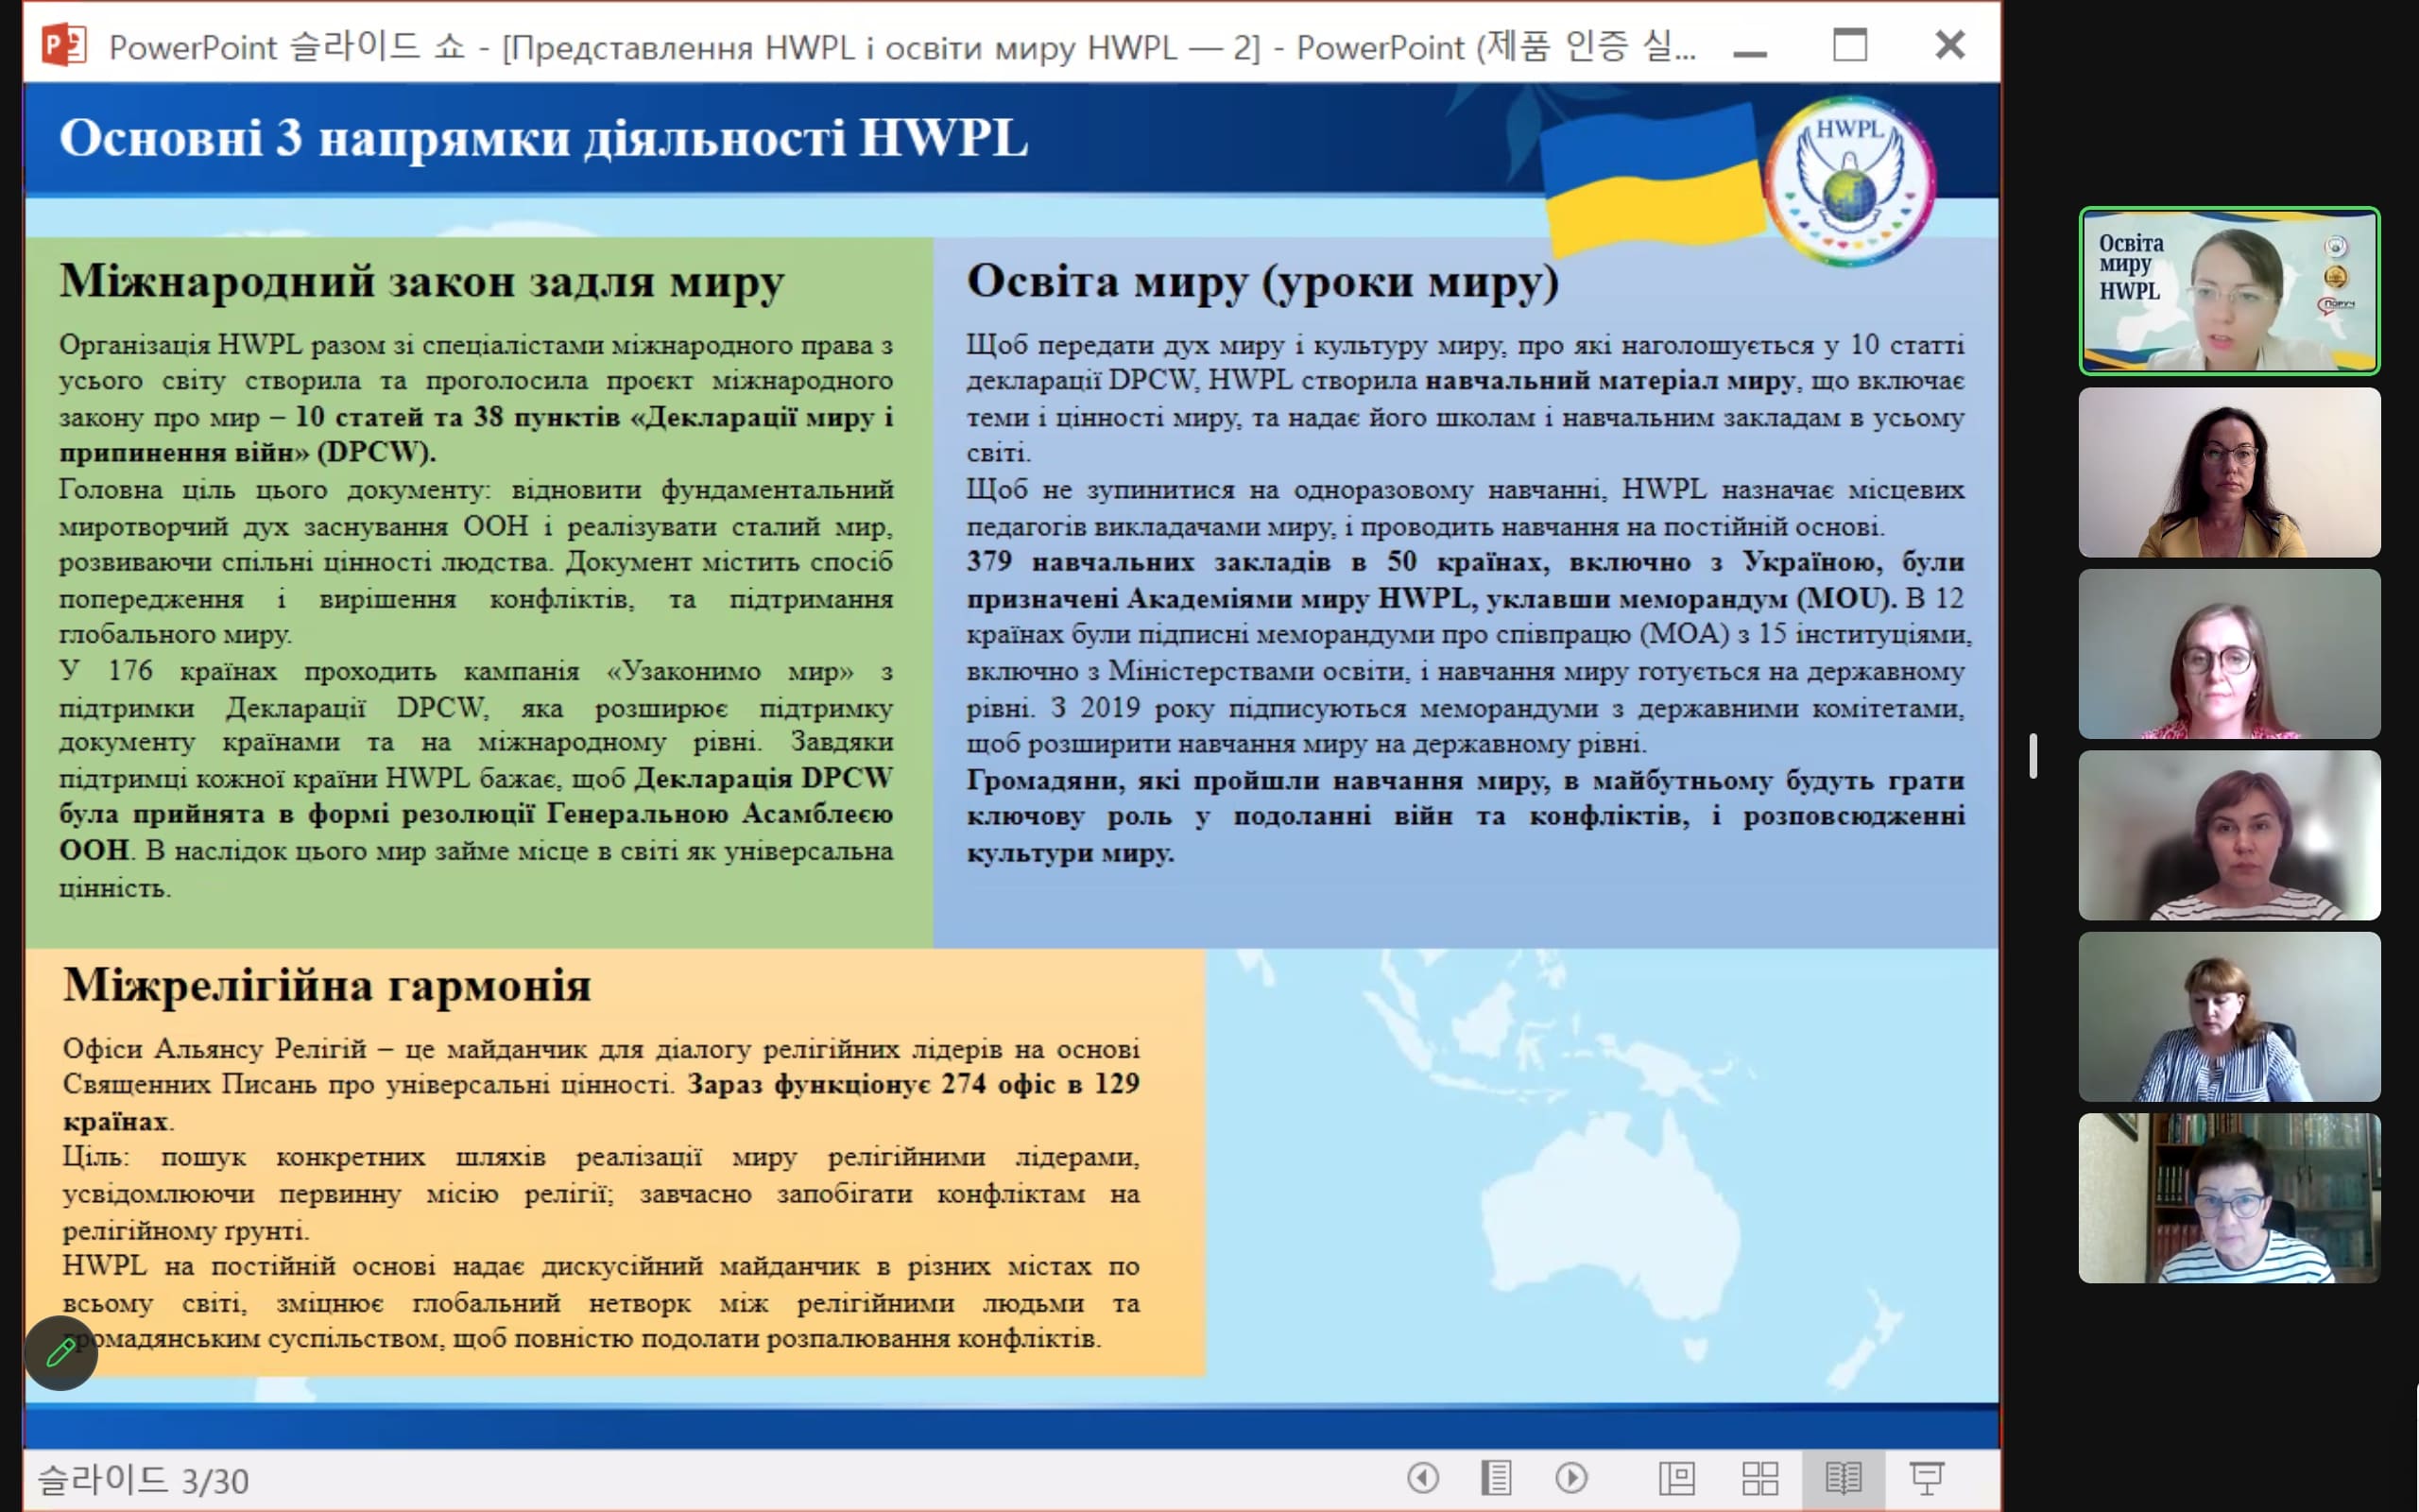Click the HWPL round logo on slide
Screen dimensions: 2419x1512
click(x=1849, y=181)
